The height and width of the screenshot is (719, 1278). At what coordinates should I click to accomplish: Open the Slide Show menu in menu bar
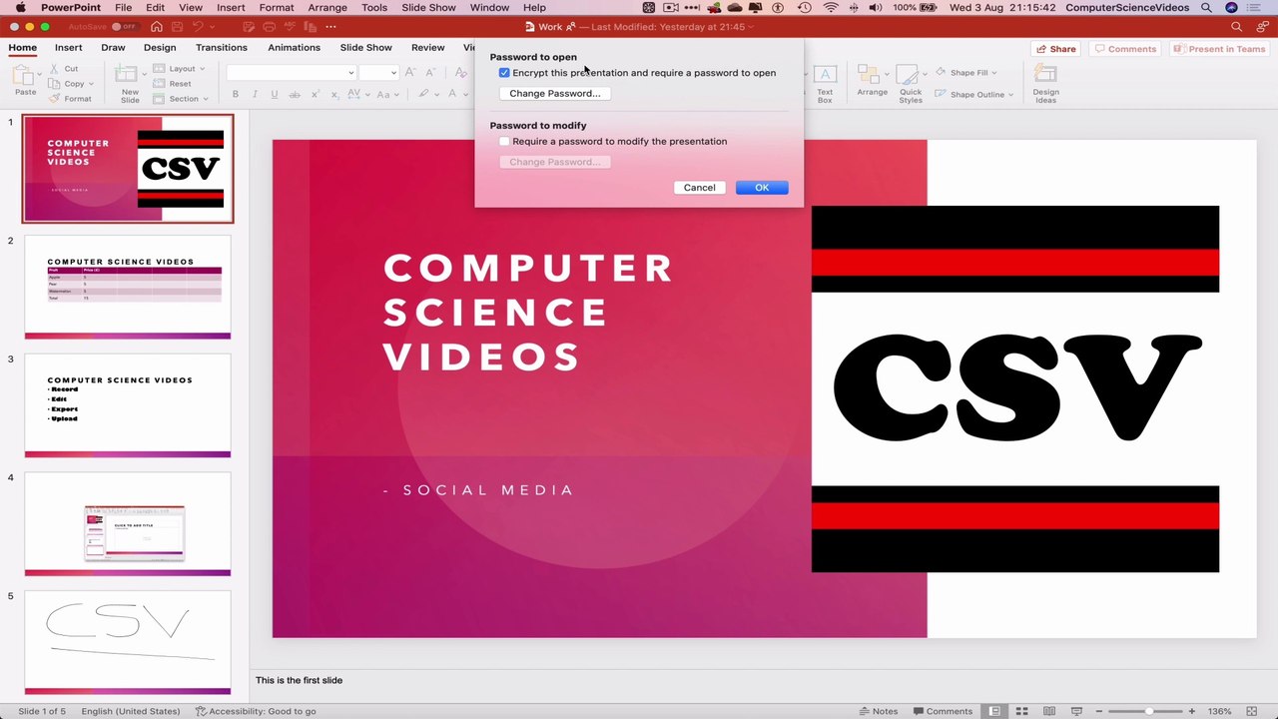(x=428, y=8)
